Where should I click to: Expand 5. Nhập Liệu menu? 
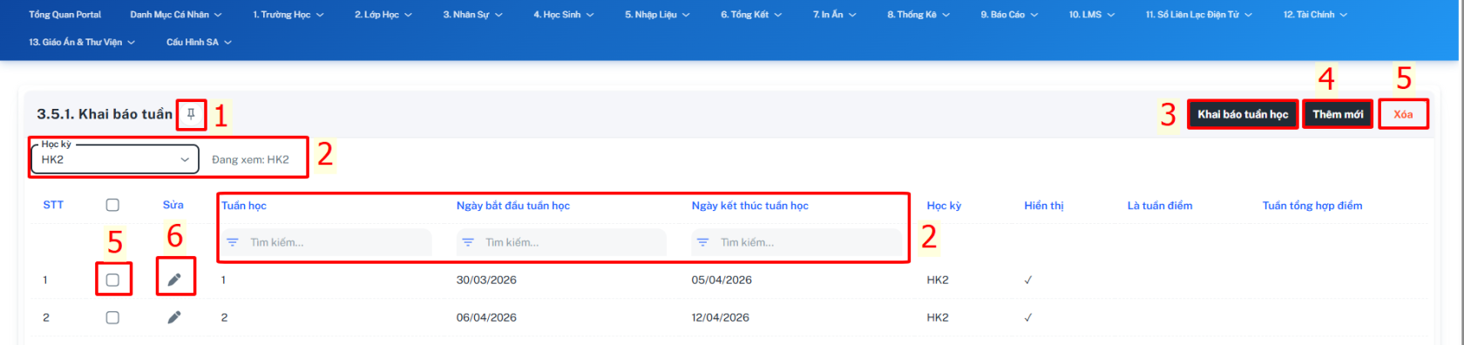click(x=657, y=15)
